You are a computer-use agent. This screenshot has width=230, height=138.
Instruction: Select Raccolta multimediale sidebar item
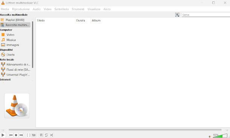[x=15, y=25]
